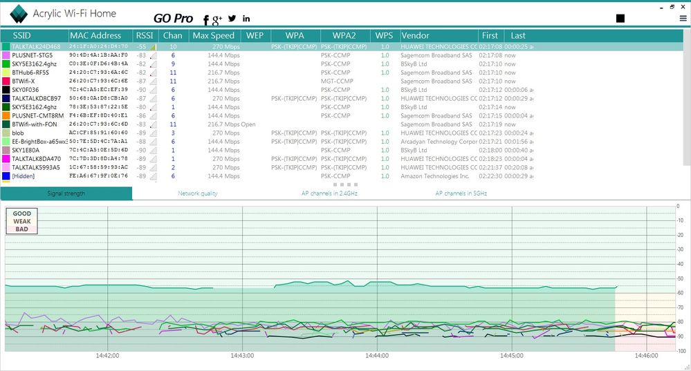Click the GOOD legend label
Screen dimensions: 691x371
(21, 213)
